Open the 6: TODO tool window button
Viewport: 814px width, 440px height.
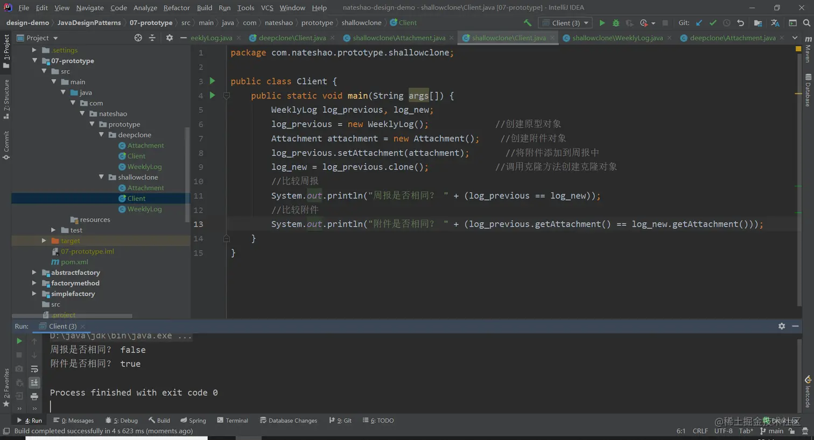(378, 421)
